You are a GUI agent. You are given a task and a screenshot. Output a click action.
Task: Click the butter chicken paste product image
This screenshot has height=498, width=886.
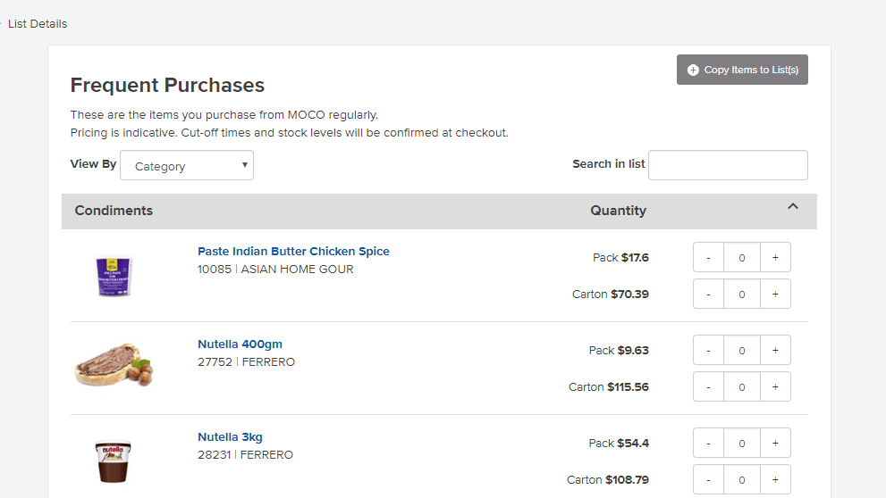coord(114,275)
